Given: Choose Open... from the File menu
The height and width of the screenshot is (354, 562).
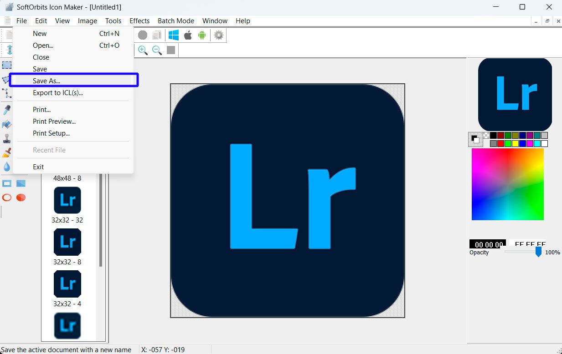Looking at the screenshot, I should tap(73, 45).
